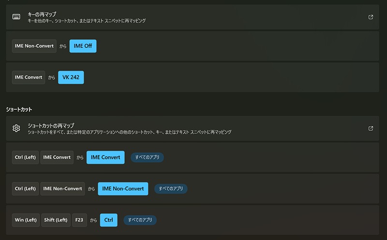This screenshot has height=240, width=387.
Task: Click the F23 key chip
Action: pos(79,220)
